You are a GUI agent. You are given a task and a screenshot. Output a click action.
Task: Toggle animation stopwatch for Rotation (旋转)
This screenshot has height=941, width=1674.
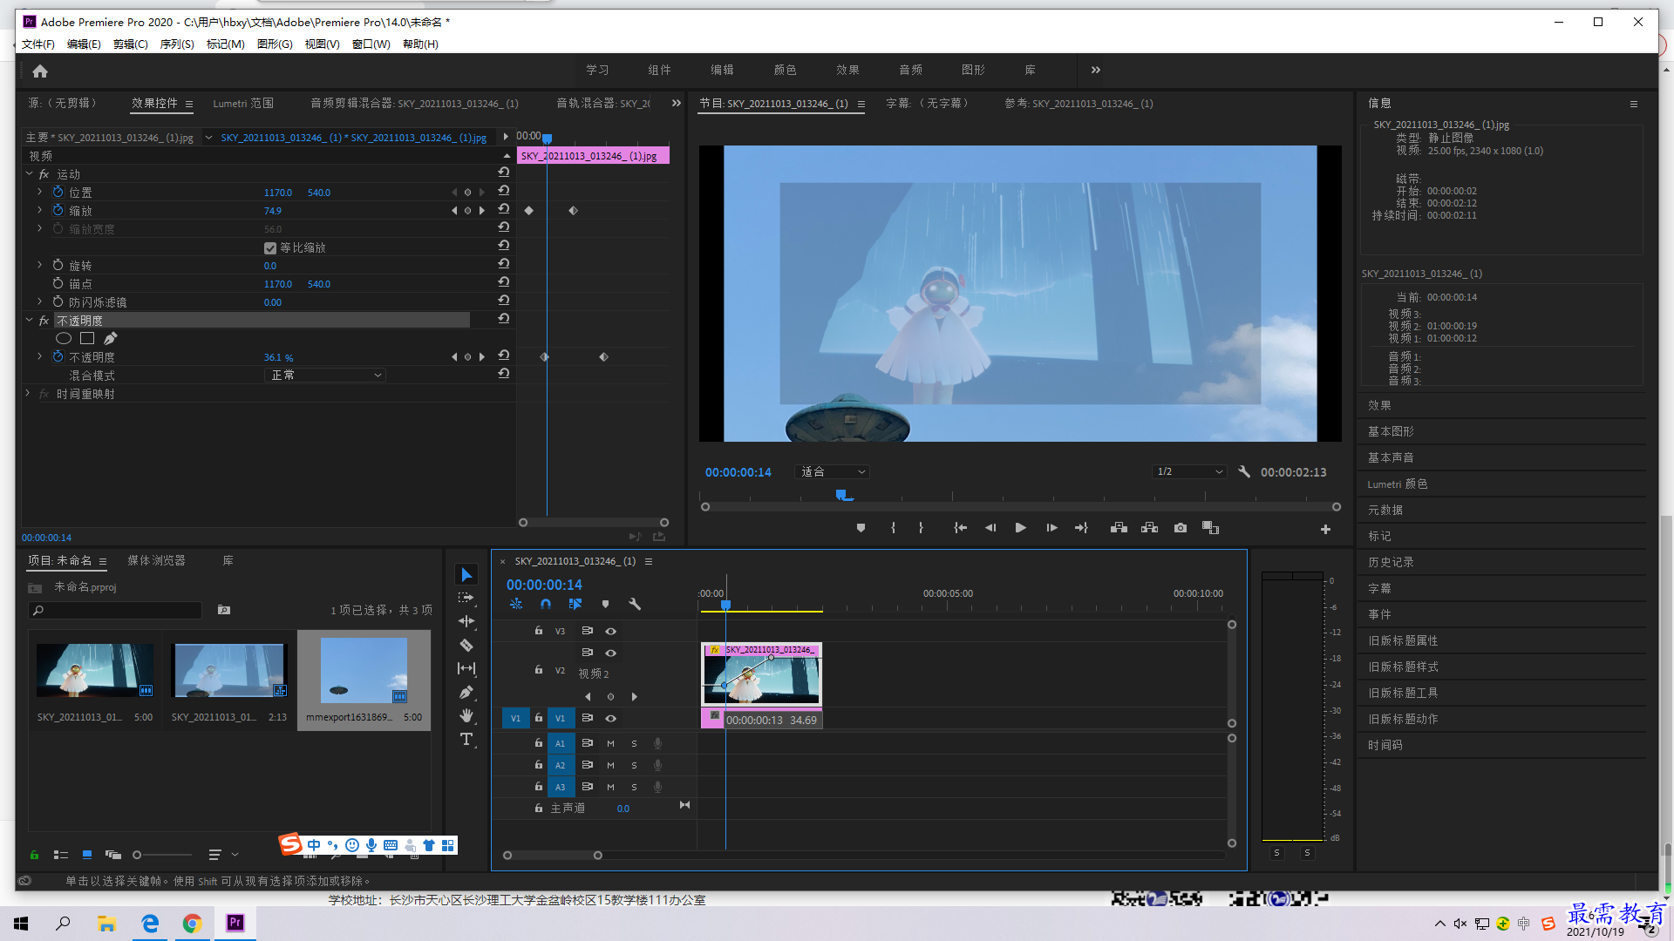pyautogui.click(x=58, y=265)
